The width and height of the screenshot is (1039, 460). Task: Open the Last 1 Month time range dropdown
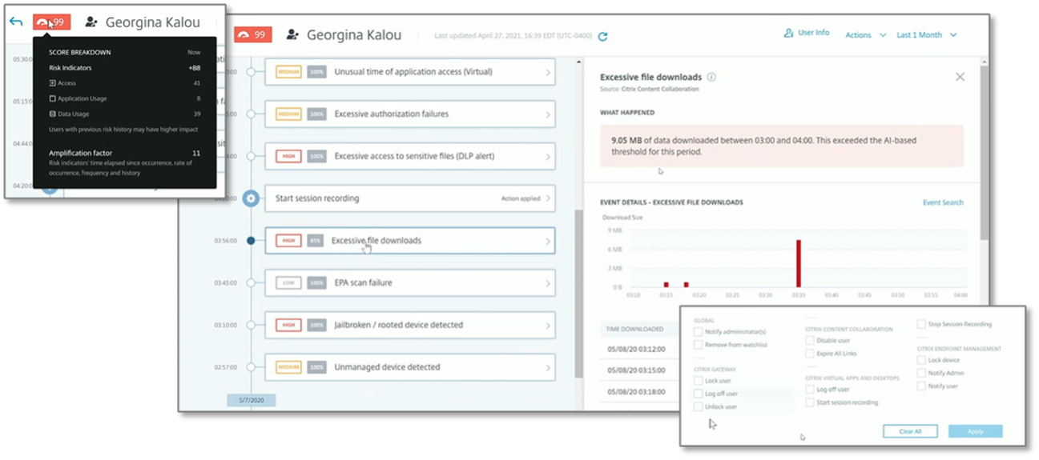coord(927,35)
